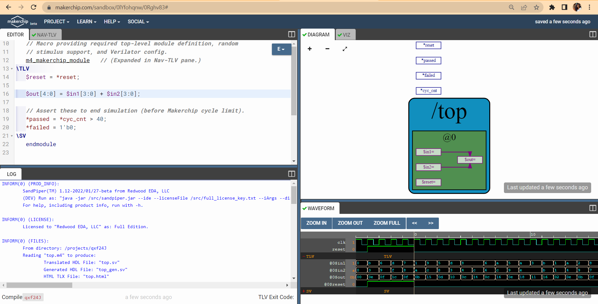598x304 pixels.
Task: Open the browser extensions puzzle icon
Action: (552, 7)
